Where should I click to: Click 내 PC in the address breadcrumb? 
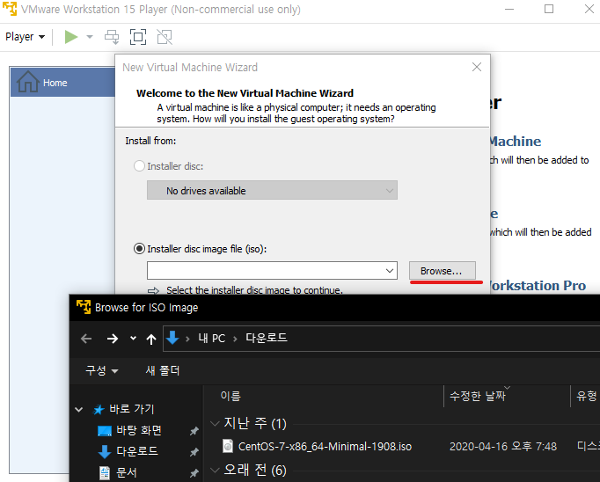click(212, 338)
